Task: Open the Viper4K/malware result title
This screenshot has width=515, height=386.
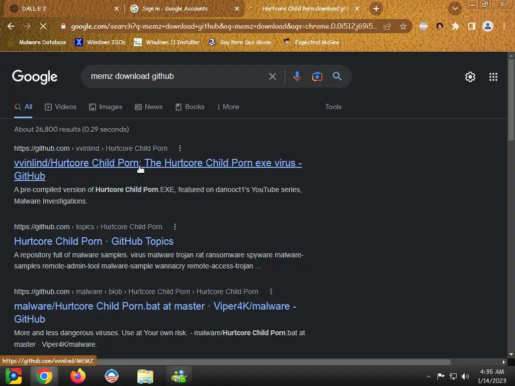Action: tap(155, 313)
